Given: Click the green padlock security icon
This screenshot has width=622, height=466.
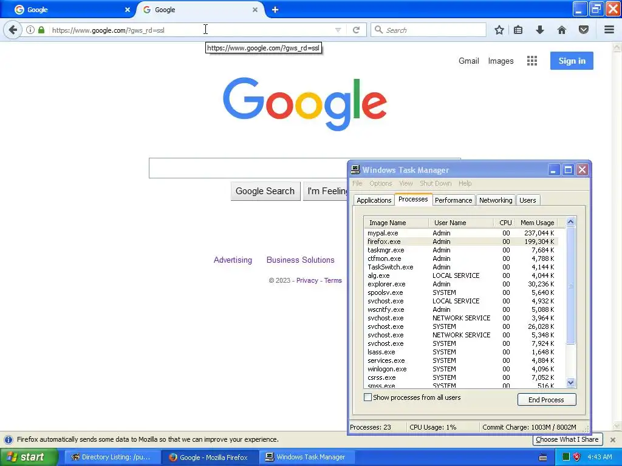Looking at the screenshot, I should click(x=41, y=30).
